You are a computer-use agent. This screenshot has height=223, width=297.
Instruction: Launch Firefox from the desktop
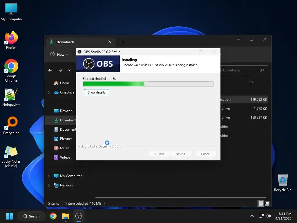click(x=11, y=40)
